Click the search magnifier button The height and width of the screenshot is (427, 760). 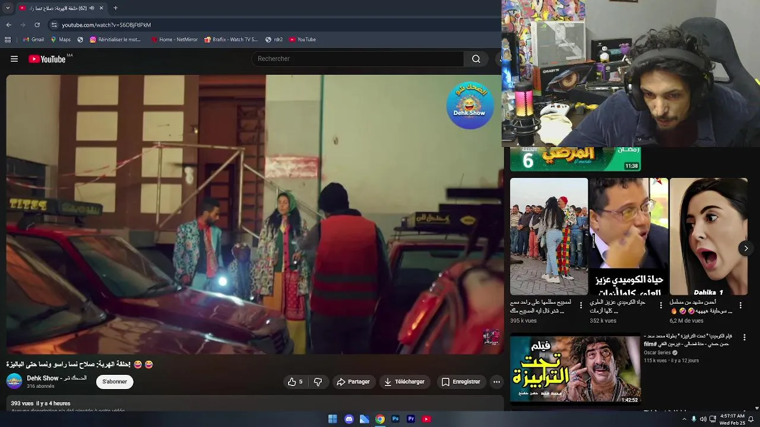pos(476,59)
